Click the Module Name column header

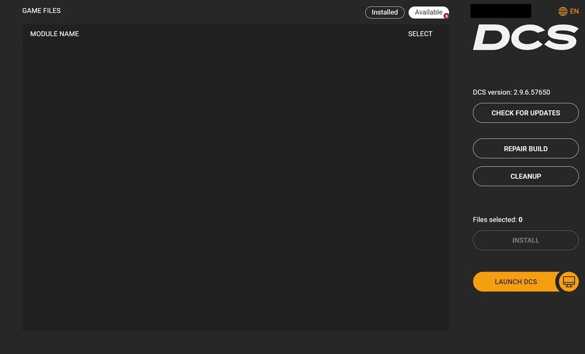point(54,34)
